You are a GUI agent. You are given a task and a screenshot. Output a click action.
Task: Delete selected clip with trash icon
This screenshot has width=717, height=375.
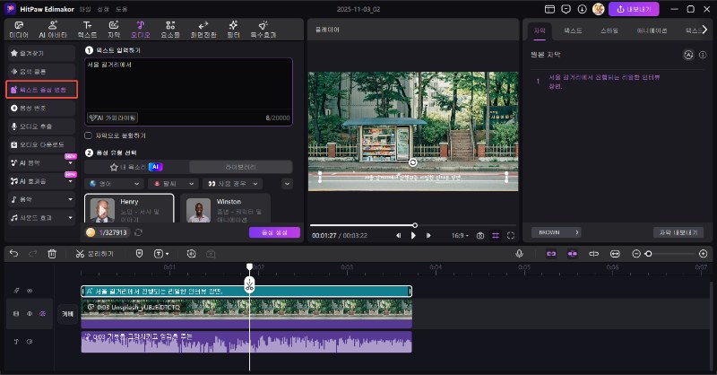click(x=52, y=254)
